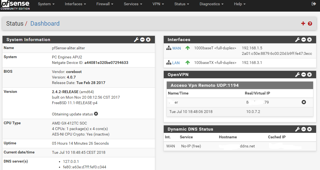The image size is (320, 170).
Task: Click the WAN interface link
Action: click(176, 48)
